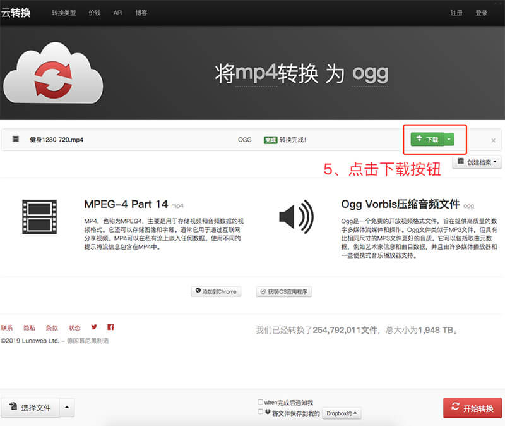Expand the download button dropdown arrow
The image size is (505, 426).
click(x=449, y=139)
